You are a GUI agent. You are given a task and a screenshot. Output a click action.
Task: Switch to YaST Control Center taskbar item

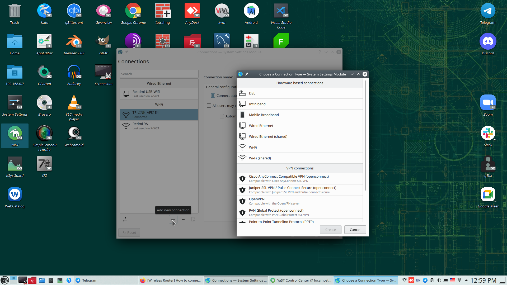point(301,280)
